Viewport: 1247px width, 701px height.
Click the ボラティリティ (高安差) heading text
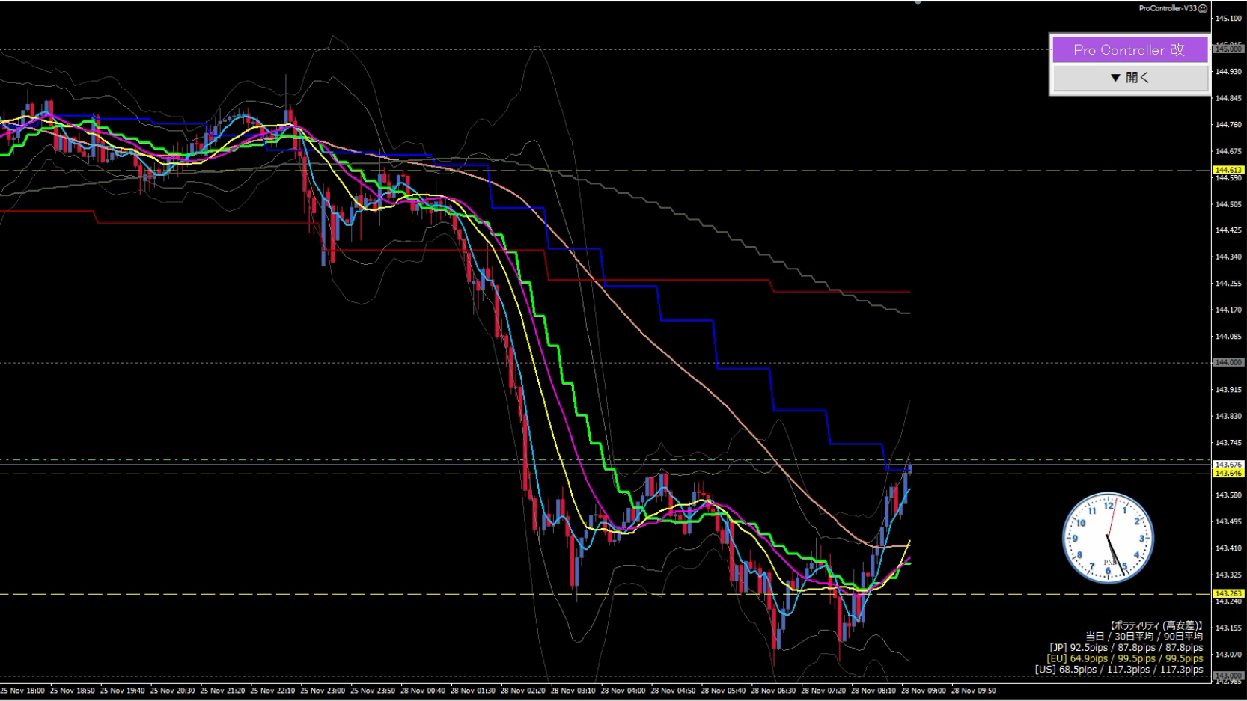1156,625
